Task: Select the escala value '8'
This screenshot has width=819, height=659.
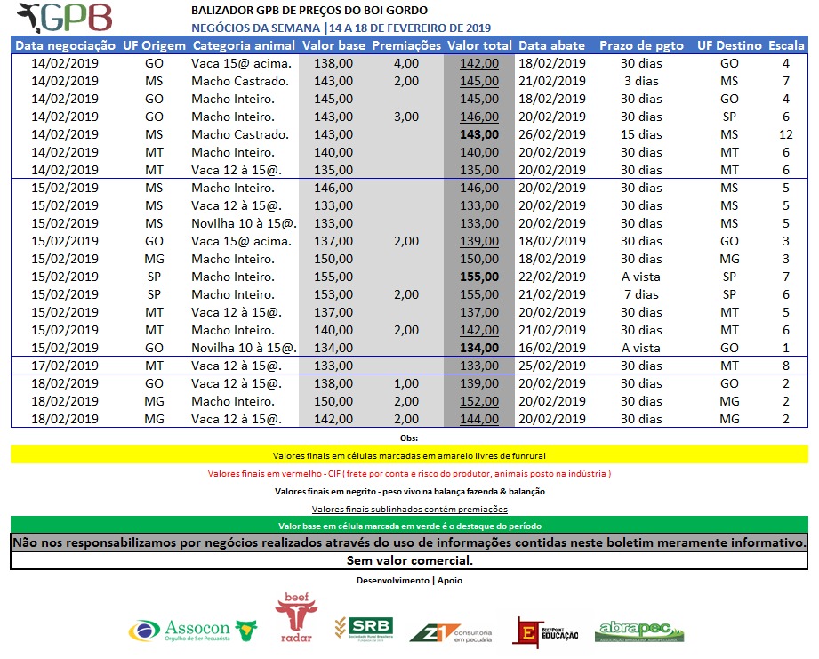Action: 786,365
